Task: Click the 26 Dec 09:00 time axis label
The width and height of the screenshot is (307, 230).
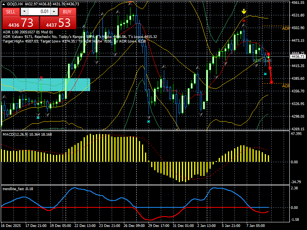Action: (x=134, y=225)
